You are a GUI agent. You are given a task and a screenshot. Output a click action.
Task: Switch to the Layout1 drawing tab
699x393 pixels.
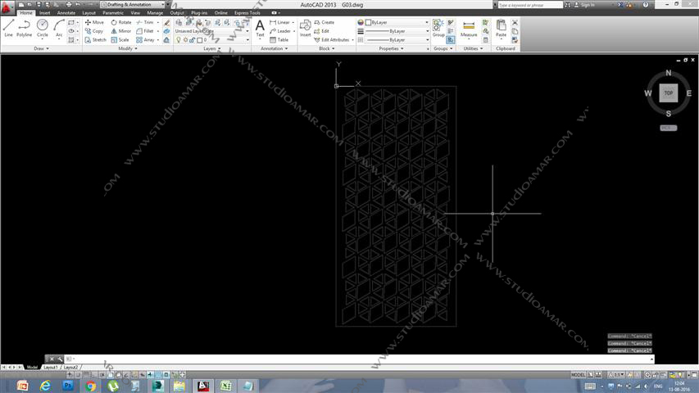click(x=50, y=367)
